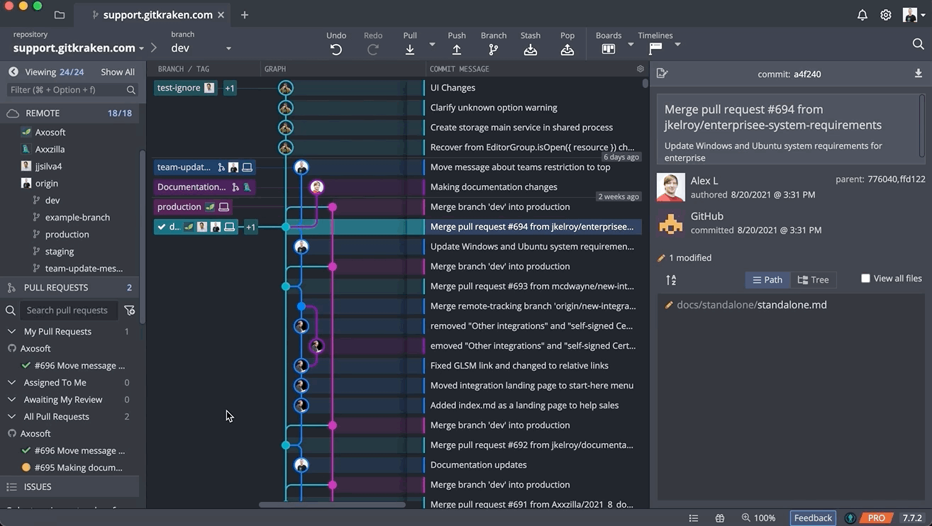Click Search pull requests field
Screen dimensions: 932x526
[x=70, y=310]
